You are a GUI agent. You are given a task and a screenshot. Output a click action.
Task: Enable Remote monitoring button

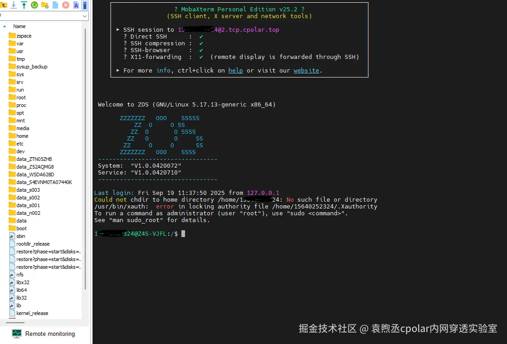[x=44, y=334]
